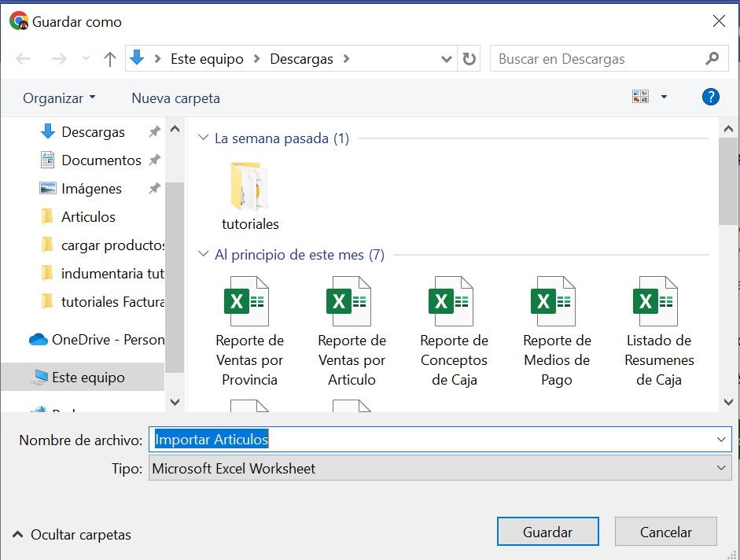Click the Buscar en Descargas search field

pos(598,59)
